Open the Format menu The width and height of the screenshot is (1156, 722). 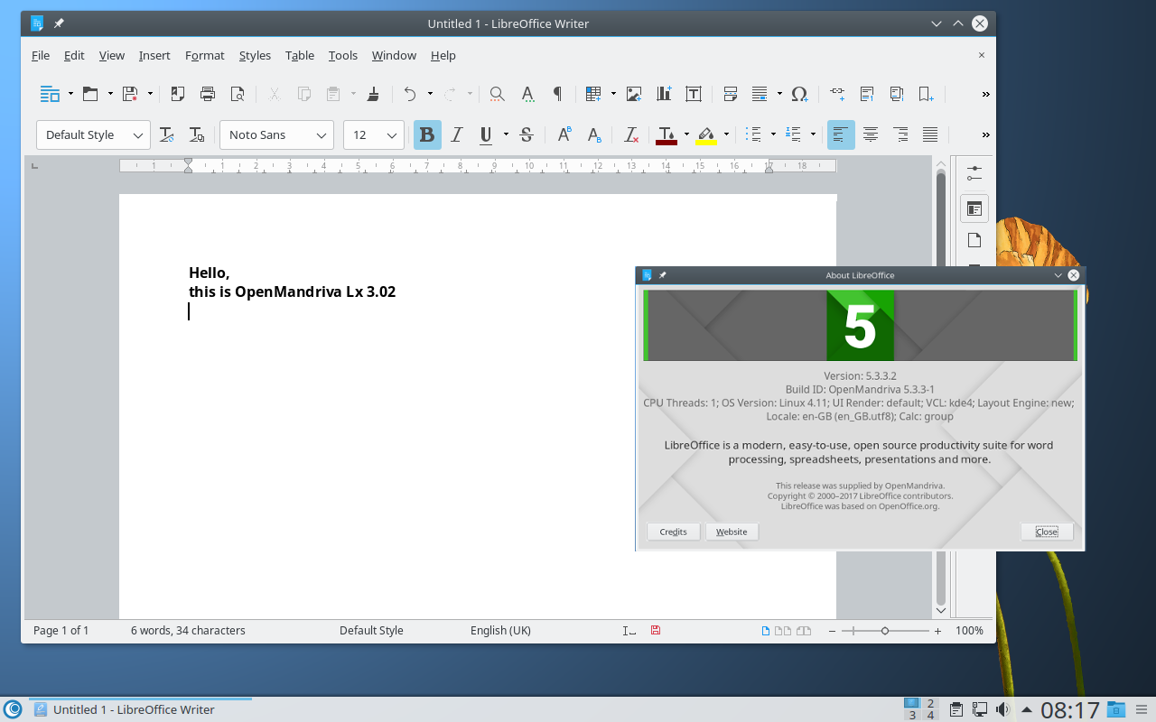[x=205, y=55]
